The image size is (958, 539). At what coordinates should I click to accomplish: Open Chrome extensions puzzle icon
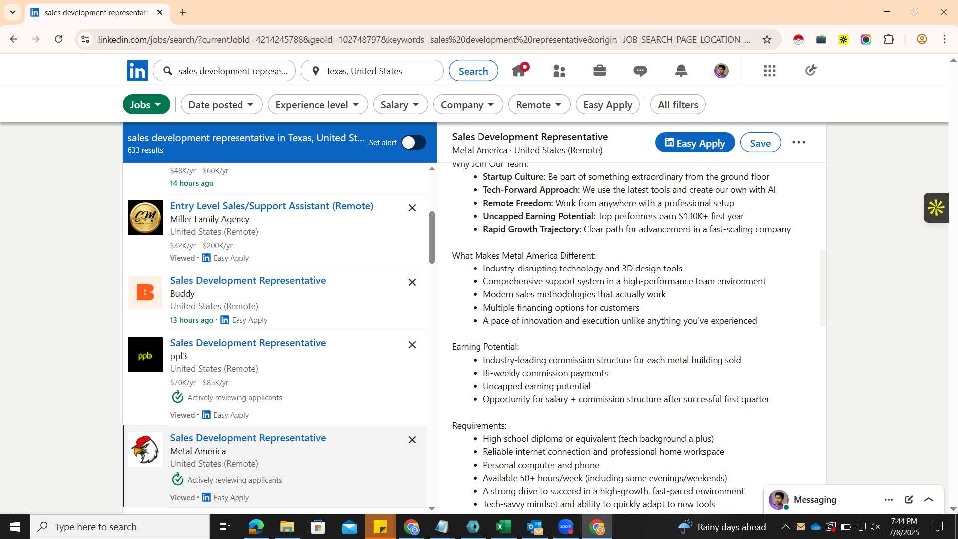(889, 39)
